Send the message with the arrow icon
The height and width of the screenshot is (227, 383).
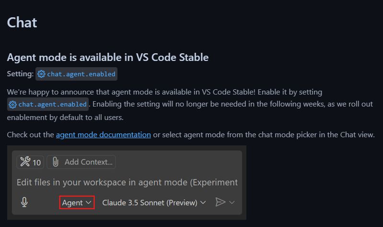[x=220, y=203]
